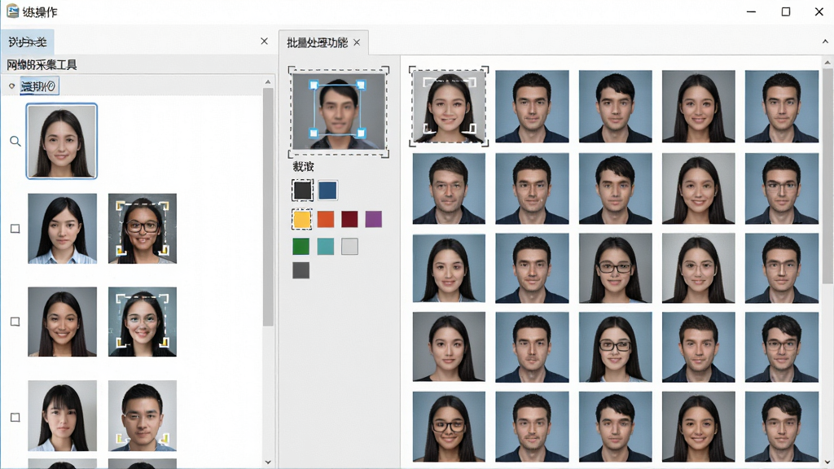Select the first thumbnail in gallery row five
The height and width of the screenshot is (469, 834).
[x=449, y=427]
